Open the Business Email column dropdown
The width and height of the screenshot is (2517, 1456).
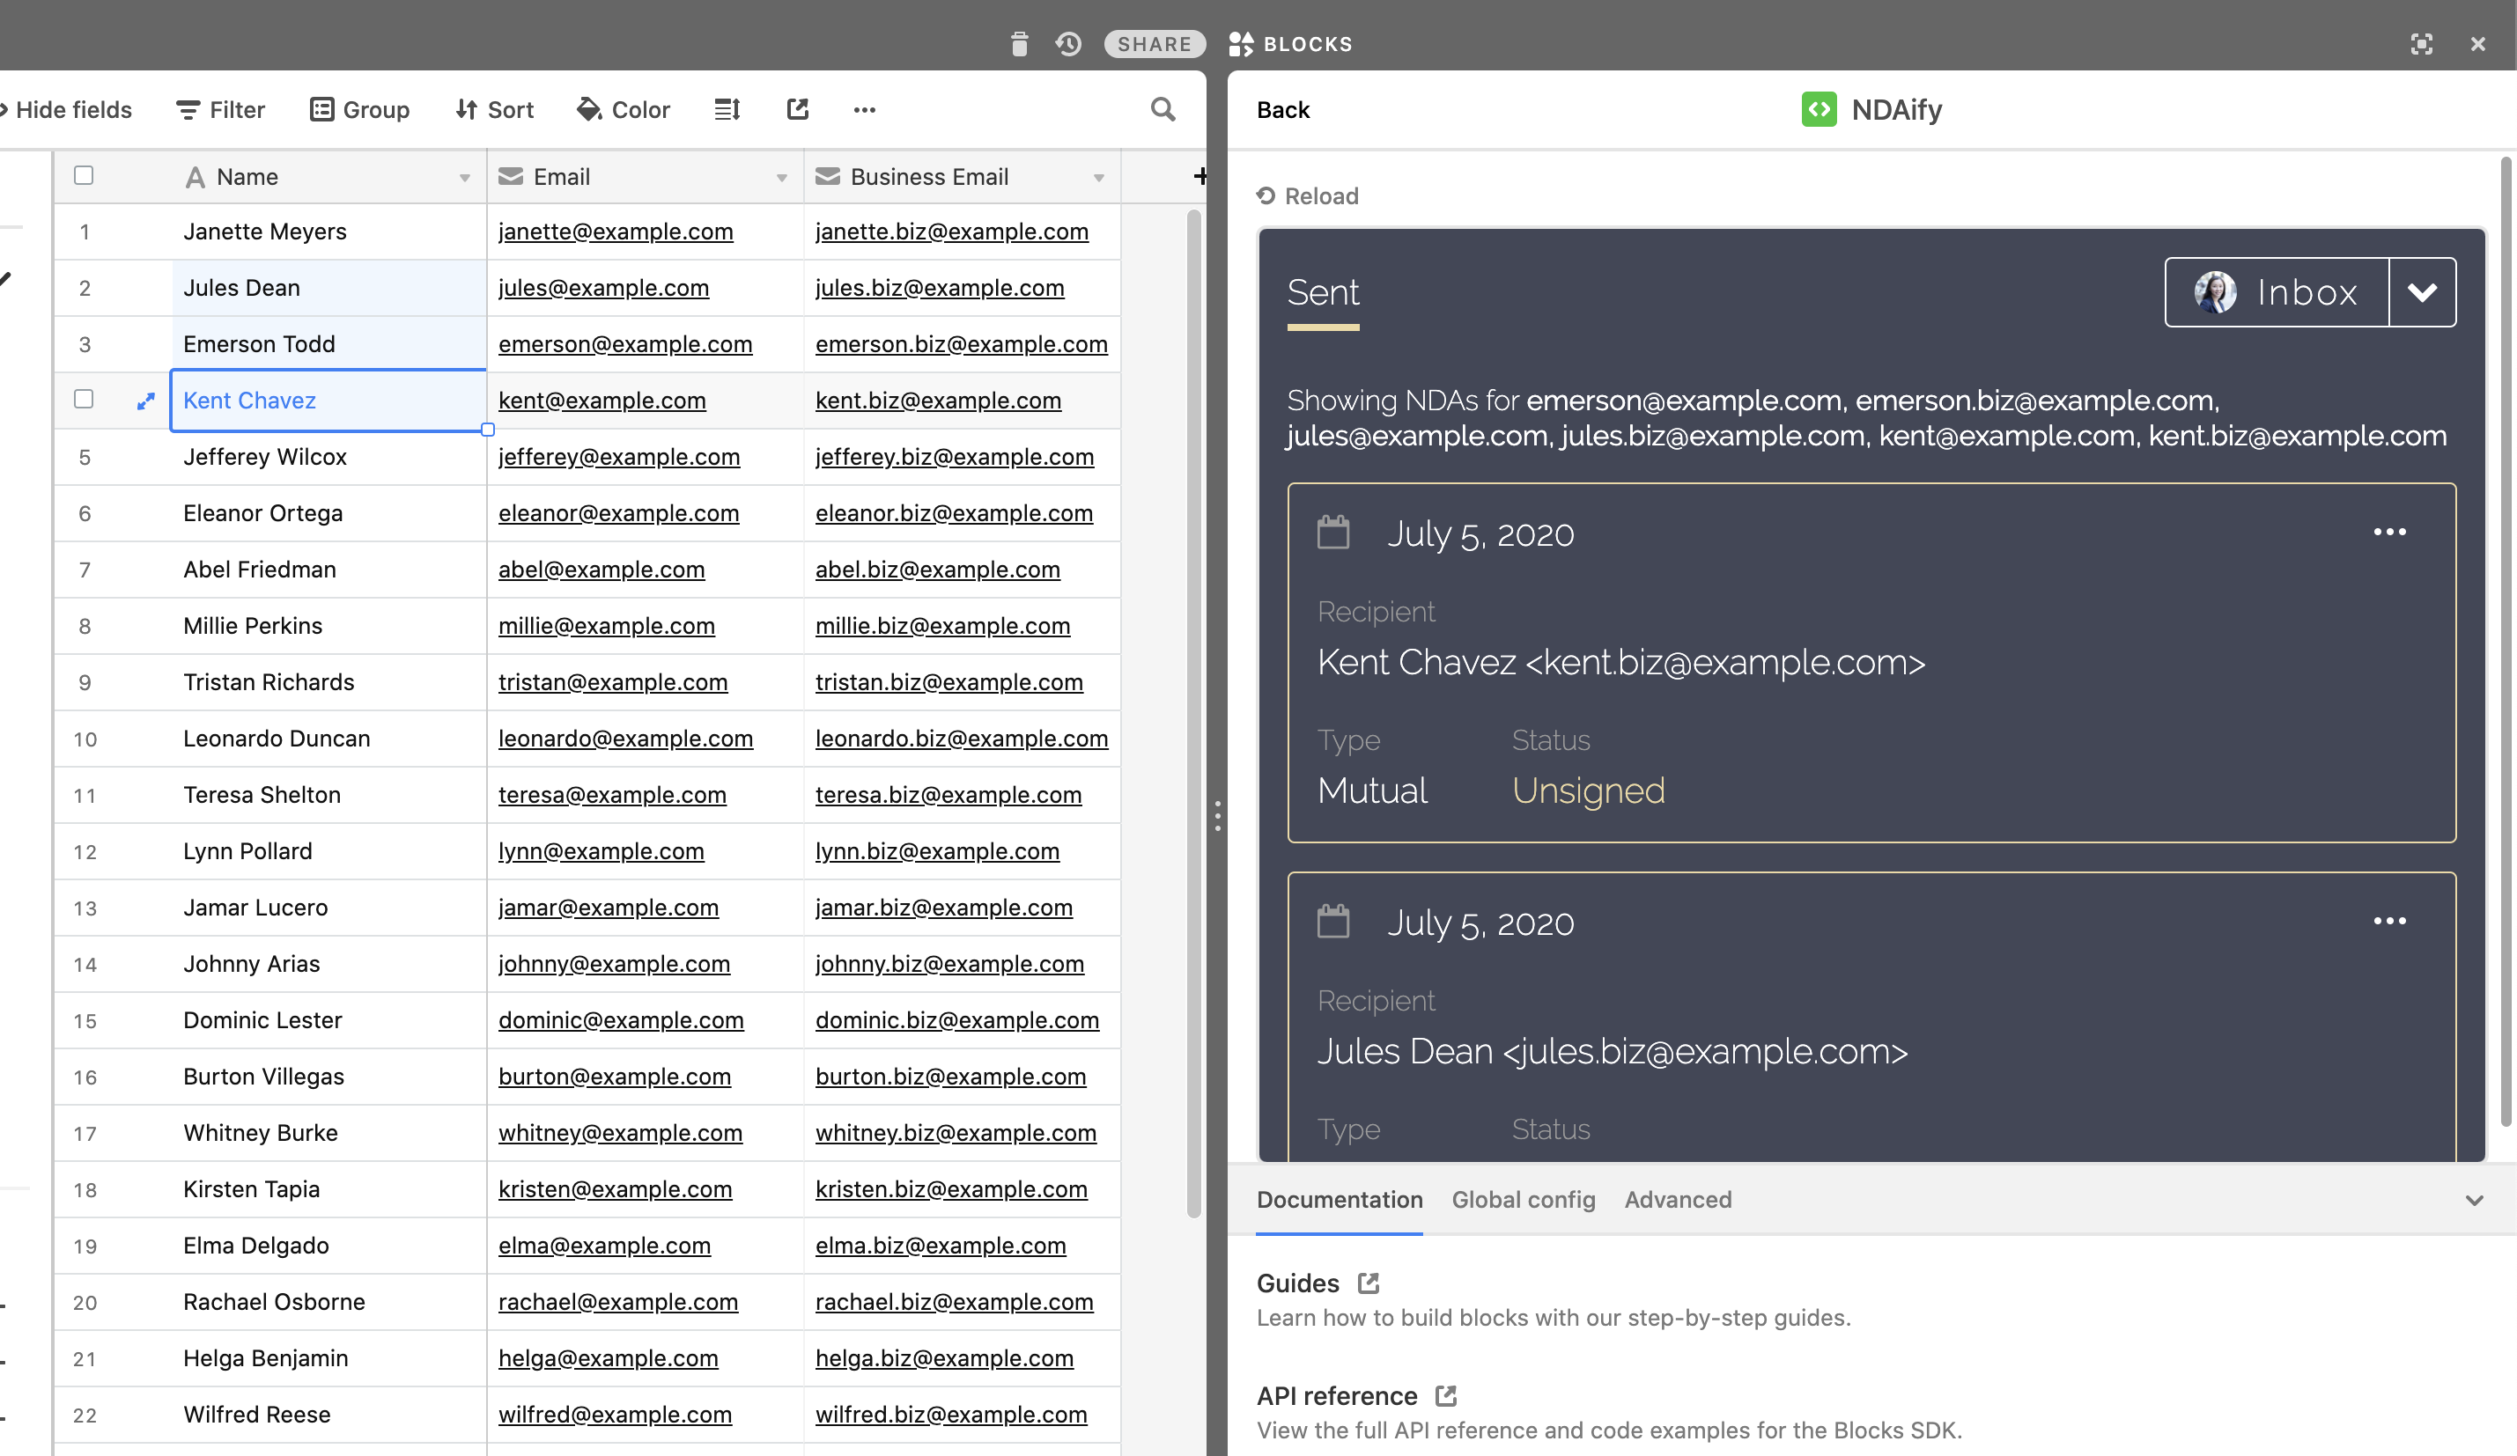1099,178
